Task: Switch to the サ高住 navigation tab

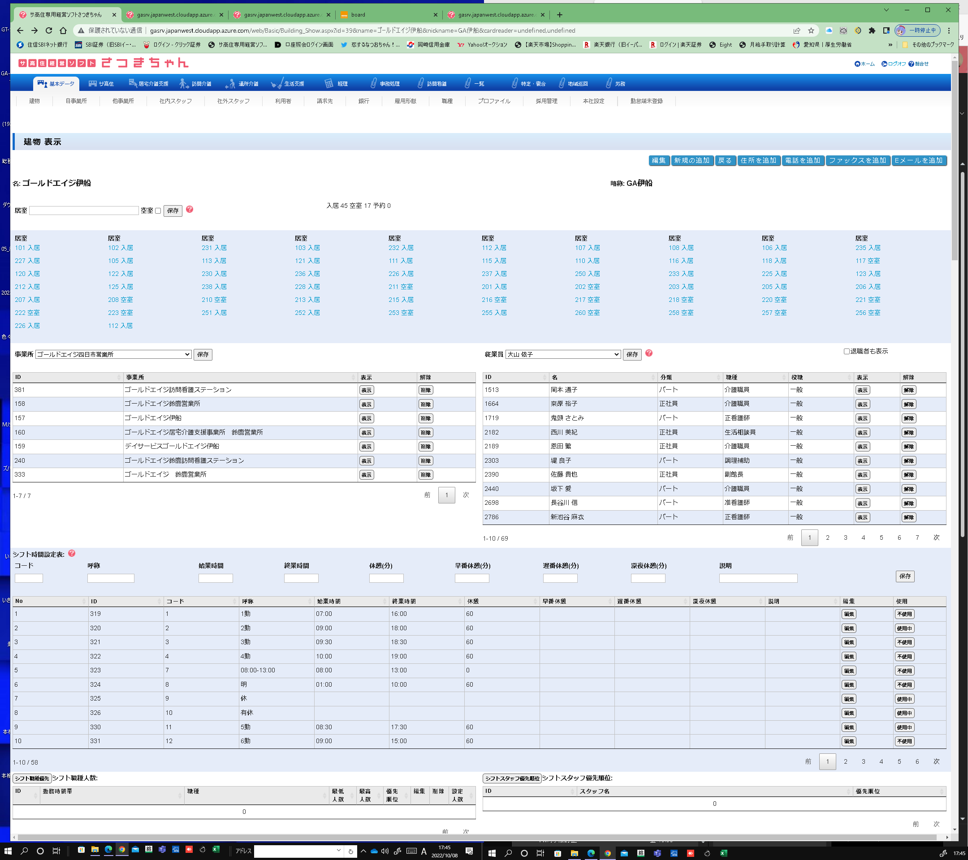Action: tap(101, 84)
